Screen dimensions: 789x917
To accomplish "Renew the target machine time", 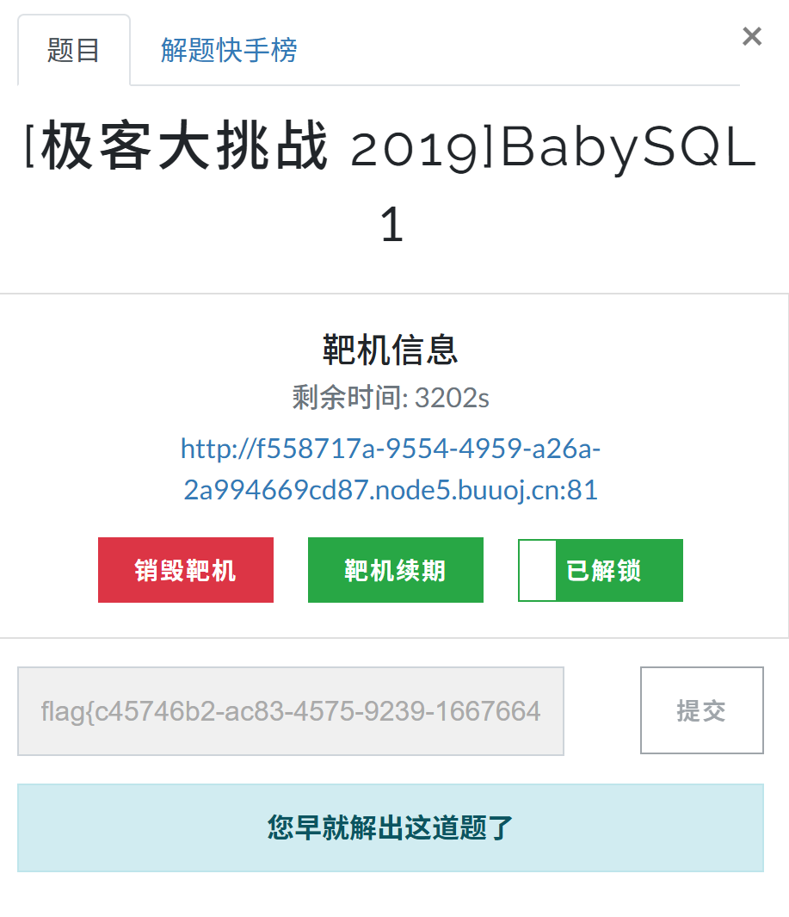I will tap(394, 569).
